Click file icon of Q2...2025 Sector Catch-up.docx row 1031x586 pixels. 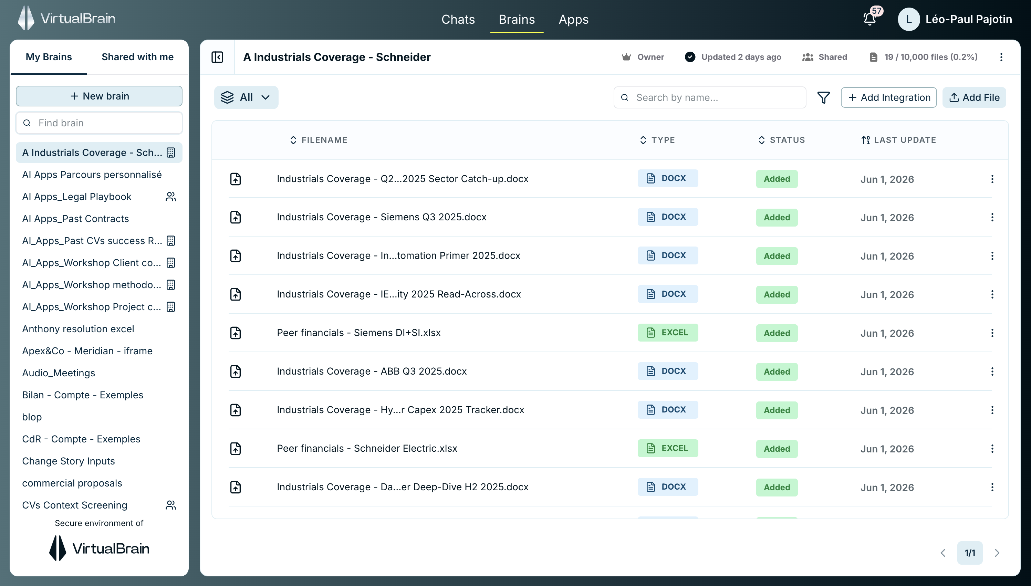pos(236,179)
